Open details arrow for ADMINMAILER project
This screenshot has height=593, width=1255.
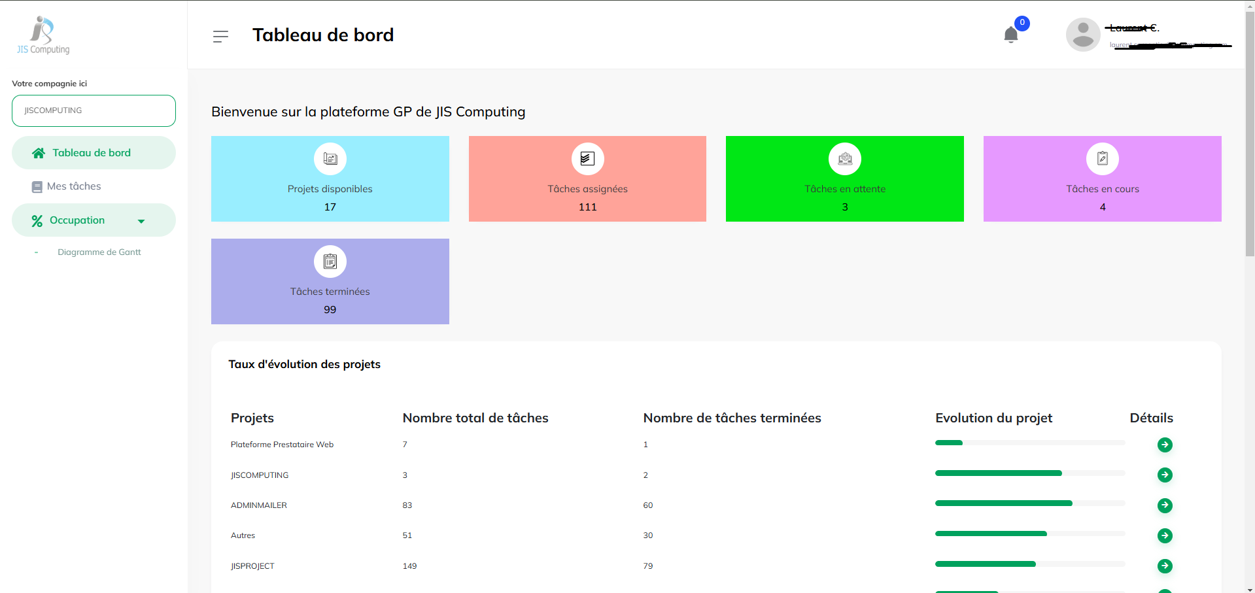(1165, 505)
